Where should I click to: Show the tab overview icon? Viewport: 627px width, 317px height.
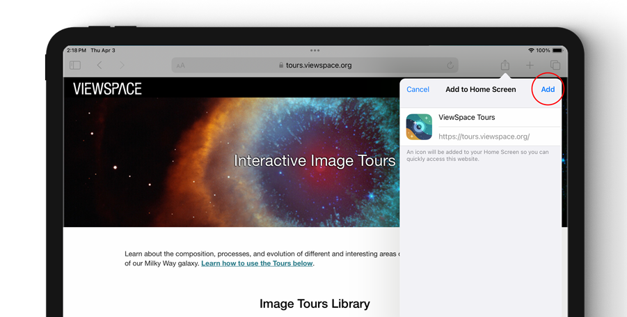555,65
